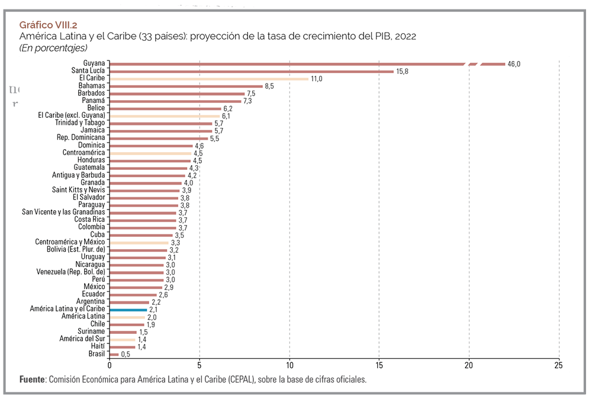Click the Gráfico VIII.2 heading

click(x=48, y=25)
